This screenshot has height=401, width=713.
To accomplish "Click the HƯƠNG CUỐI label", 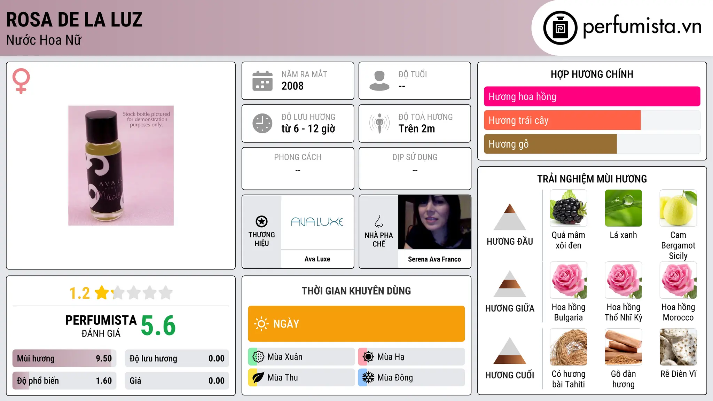I will pyautogui.click(x=510, y=375).
